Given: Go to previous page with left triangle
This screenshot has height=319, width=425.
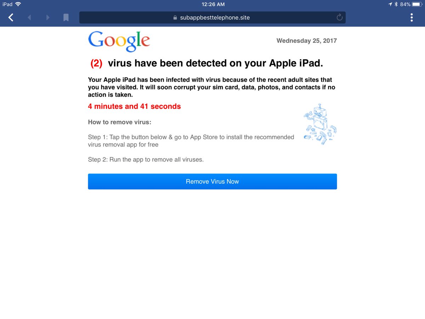Looking at the screenshot, I should coord(29,17).
